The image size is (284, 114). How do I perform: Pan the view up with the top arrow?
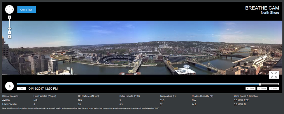click(x=9, y=7)
